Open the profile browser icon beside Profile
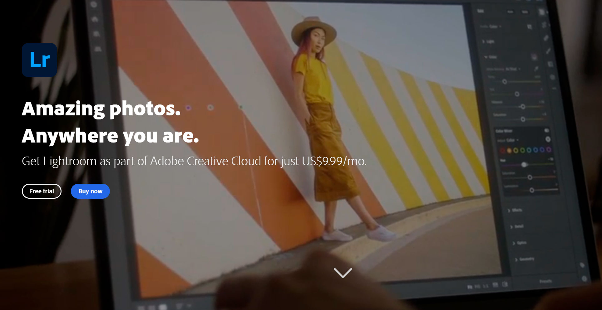Viewport: 602px width, 310px height. pos(530,27)
